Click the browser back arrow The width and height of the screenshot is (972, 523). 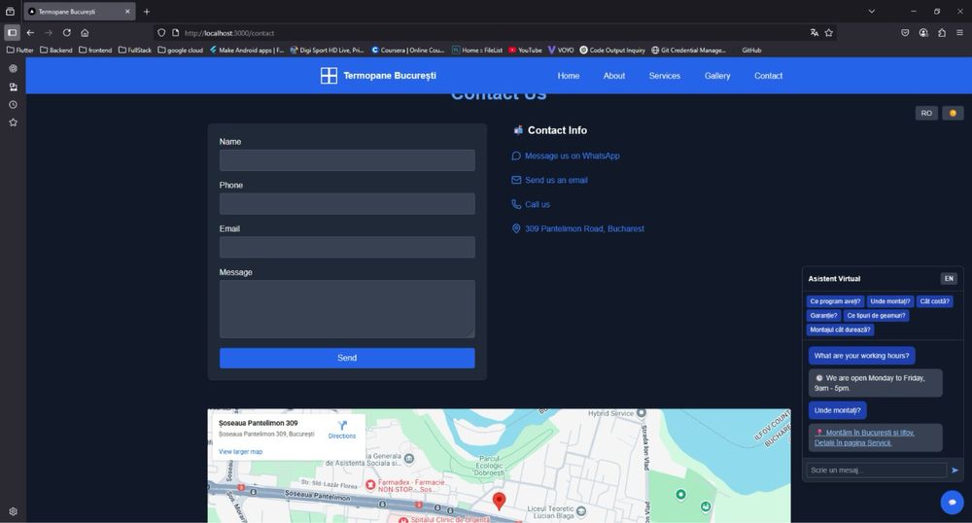tap(30, 33)
